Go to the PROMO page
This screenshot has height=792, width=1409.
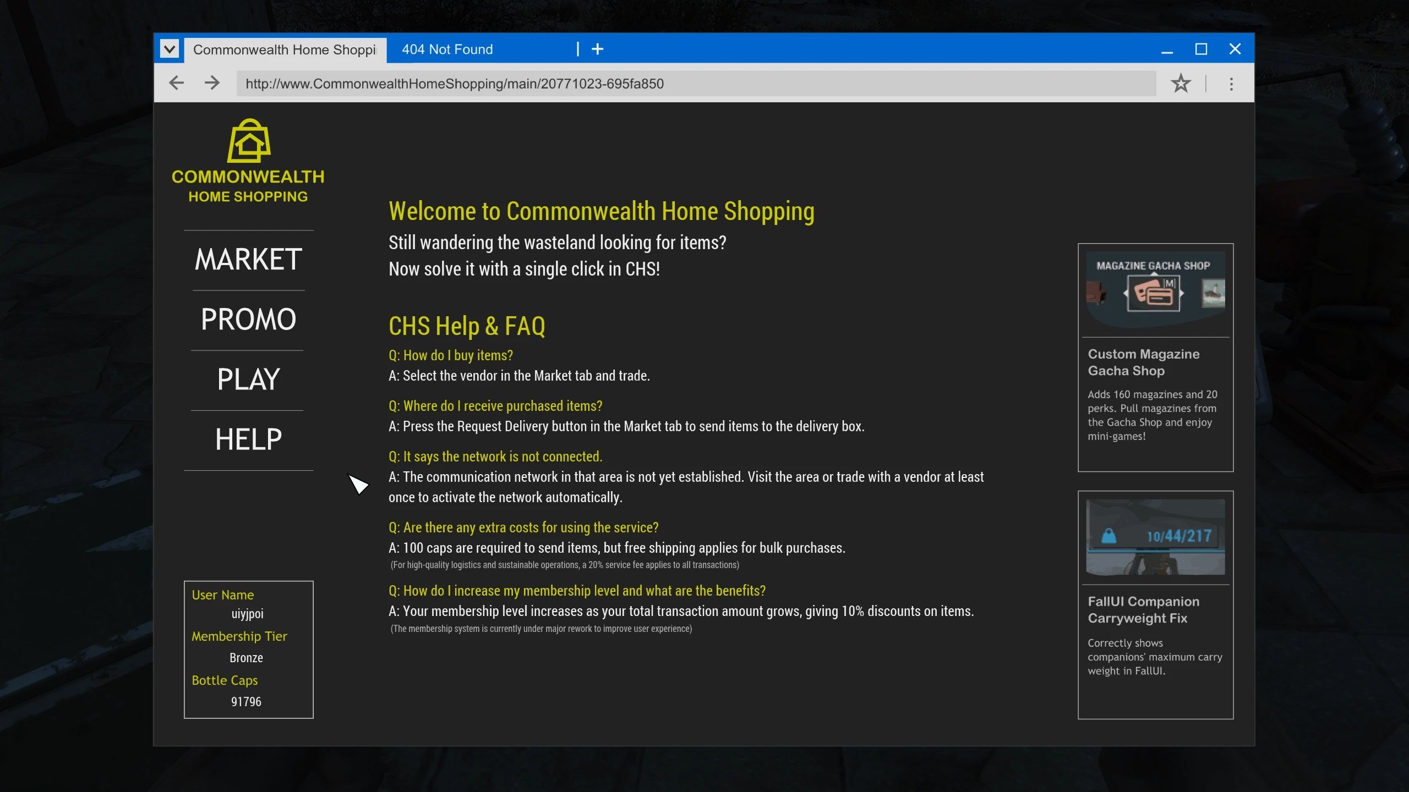click(x=248, y=320)
